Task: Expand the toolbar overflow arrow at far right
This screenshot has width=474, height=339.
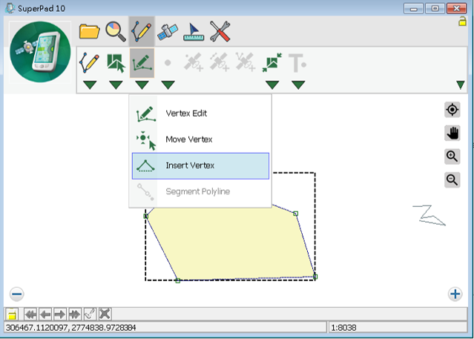Action: [x=461, y=85]
